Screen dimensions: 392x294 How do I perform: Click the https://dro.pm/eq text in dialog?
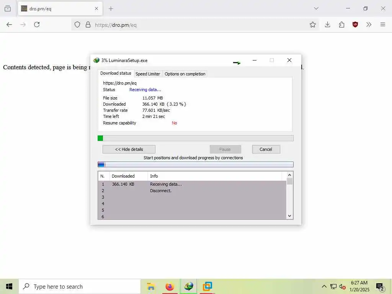(120, 83)
